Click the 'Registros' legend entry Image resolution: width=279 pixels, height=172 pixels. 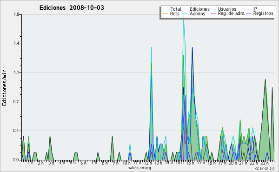click(263, 13)
